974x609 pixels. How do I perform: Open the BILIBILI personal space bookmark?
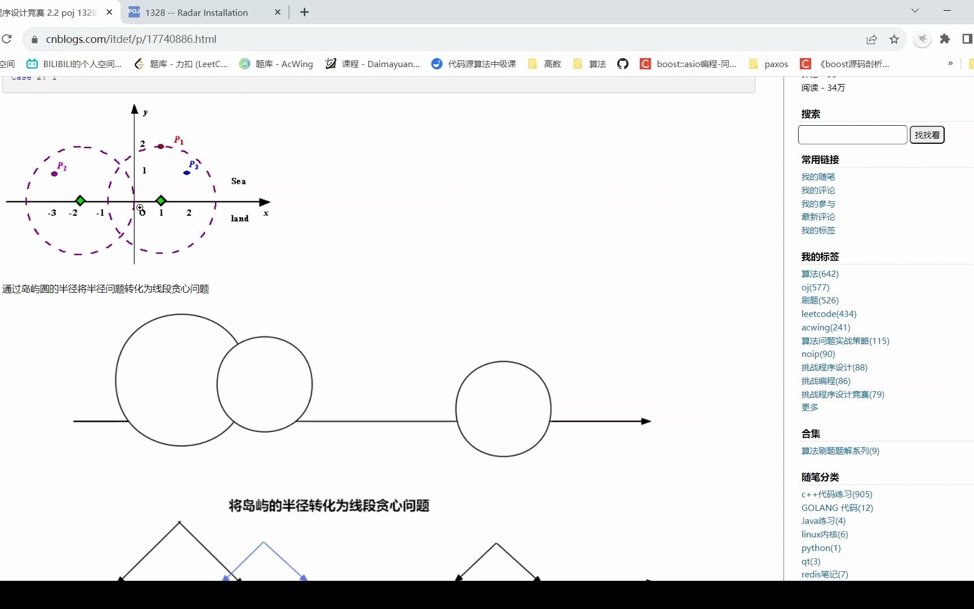[74, 64]
